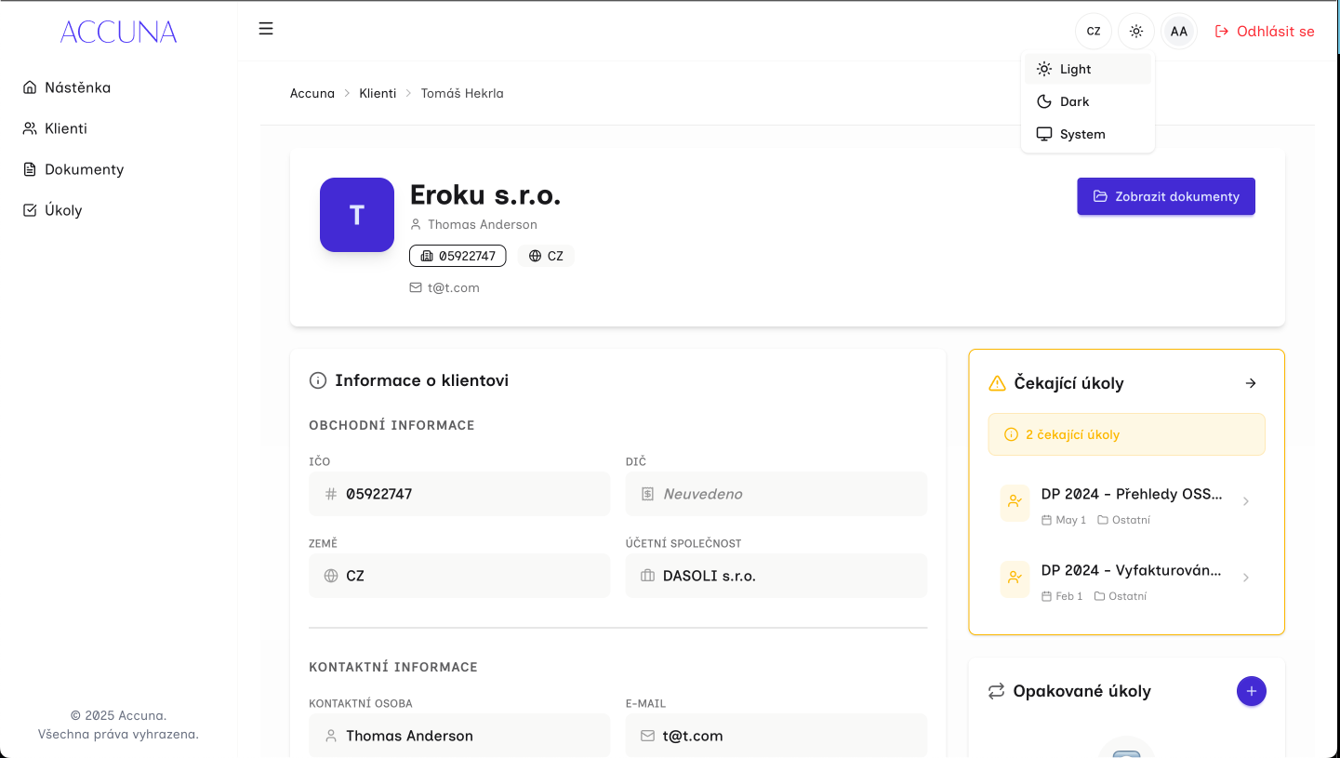
Task: Click the IČO field showing 05922747
Action: click(458, 494)
